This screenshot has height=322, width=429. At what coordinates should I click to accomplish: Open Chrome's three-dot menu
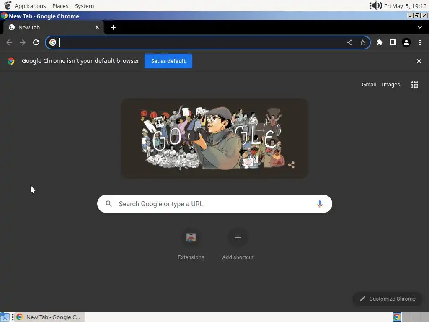pos(420,42)
